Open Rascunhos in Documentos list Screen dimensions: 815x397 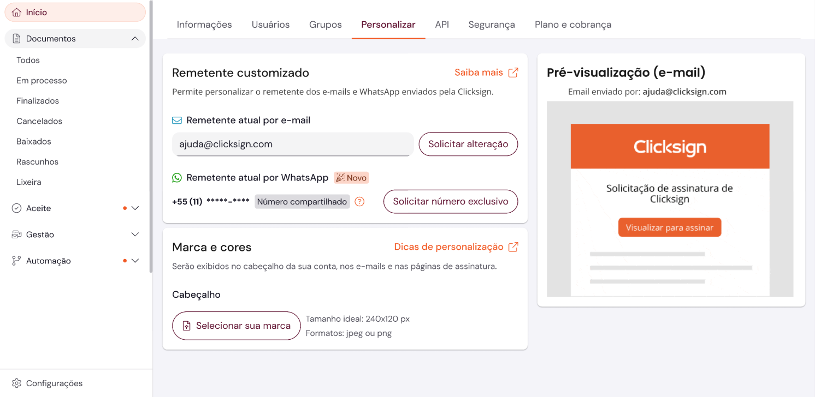[x=37, y=162]
